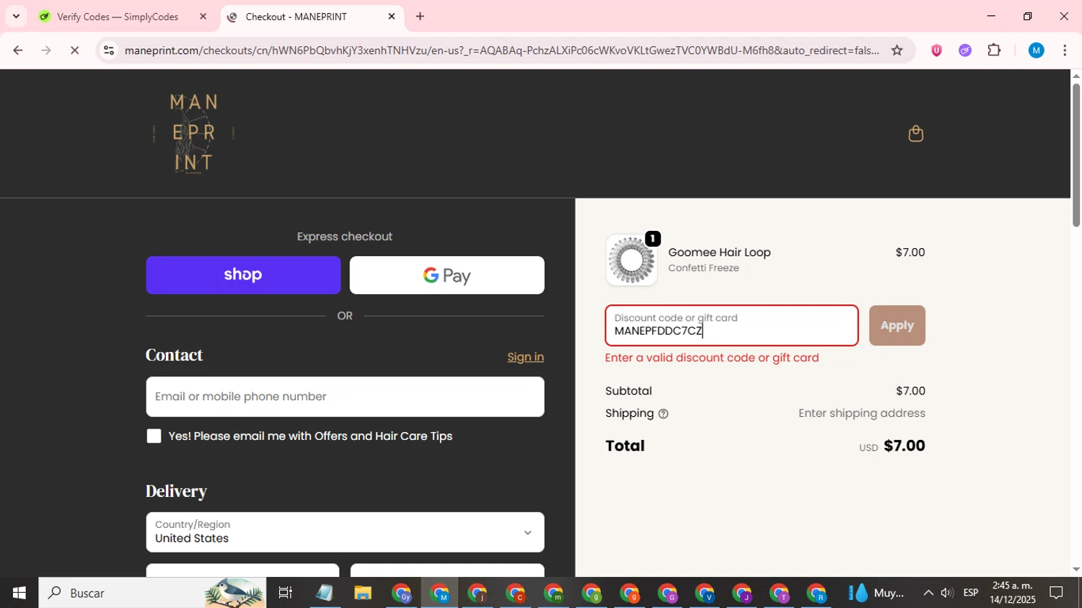Screen dimensions: 1082x608
Task: Switch to the Chrome window badged V
Action: tap(704, 593)
